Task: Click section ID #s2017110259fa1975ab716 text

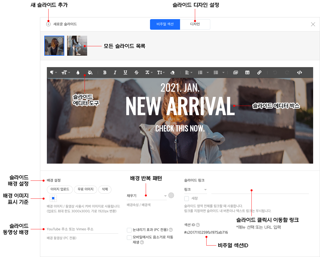Action: 206,232
